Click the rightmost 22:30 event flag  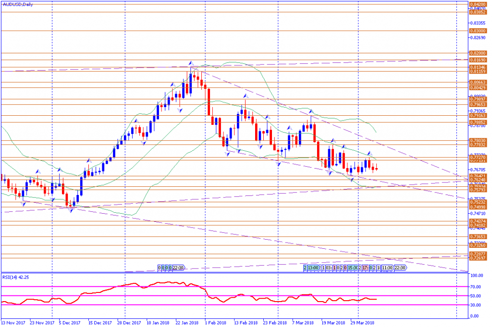tap(400, 268)
